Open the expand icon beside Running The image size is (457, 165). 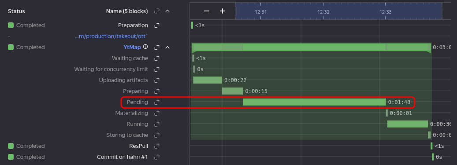(157, 124)
